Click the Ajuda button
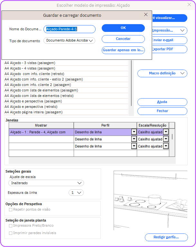This screenshot has width=196, height=247. pyautogui.click(x=162, y=102)
